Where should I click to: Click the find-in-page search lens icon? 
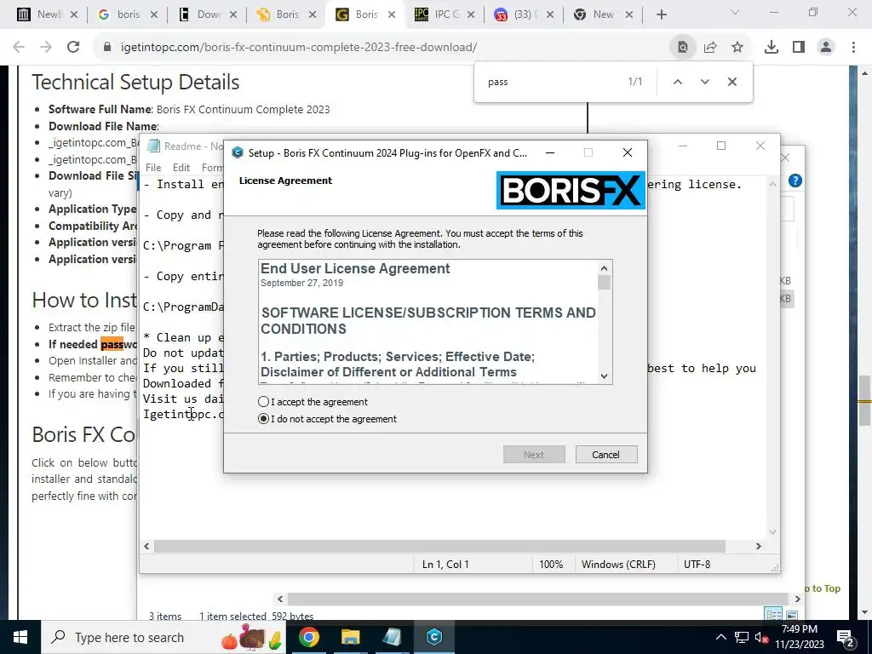tap(683, 48)
